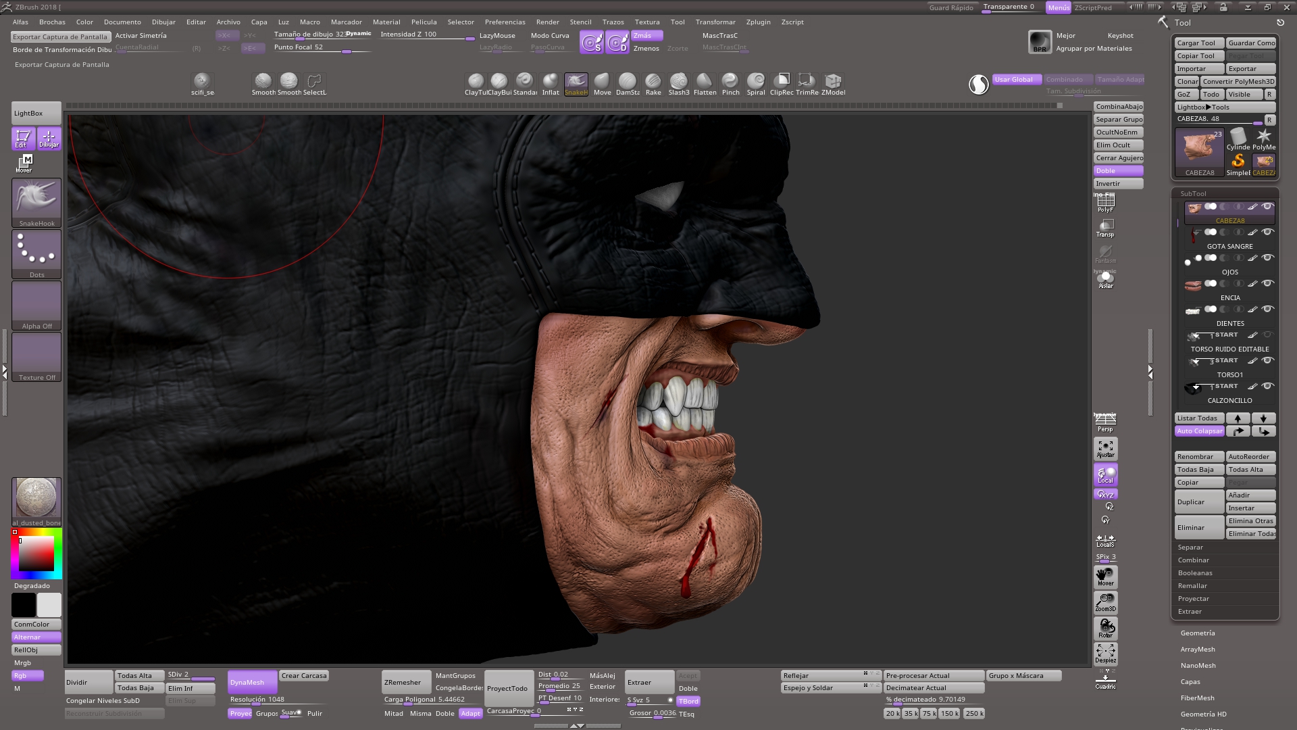Toggle visibility eye of GOTA SANGRE subtool

coord(1268,232)
